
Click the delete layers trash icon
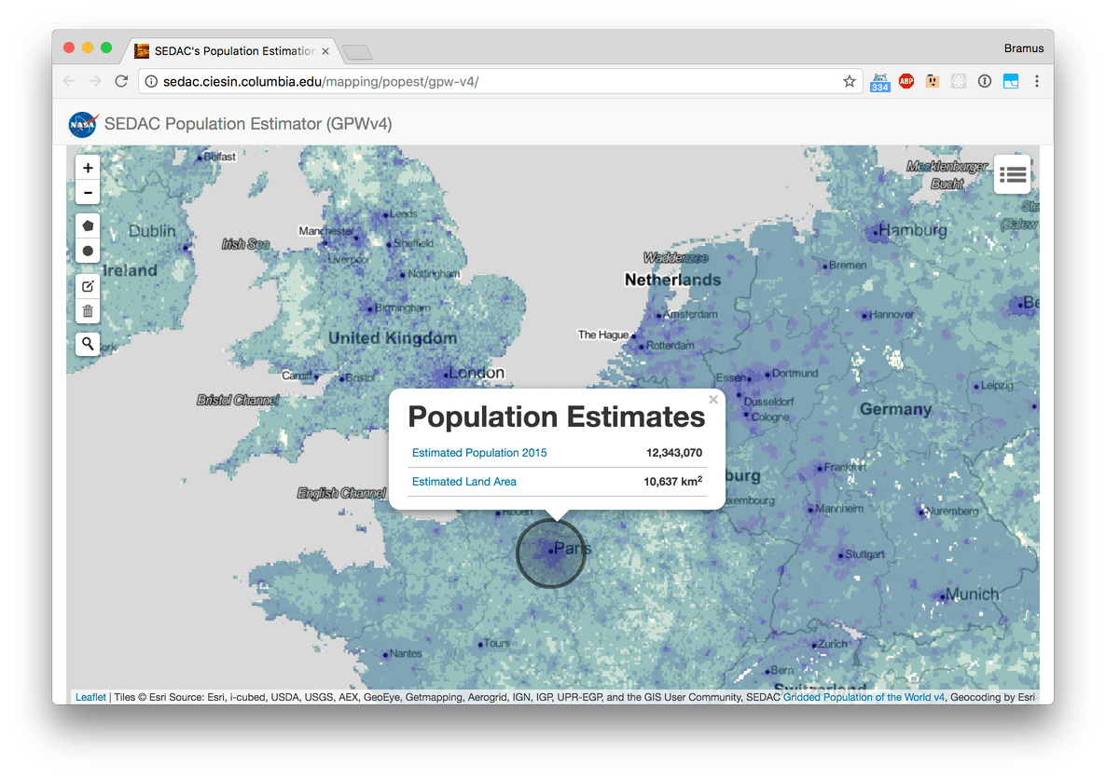[88, 311]
